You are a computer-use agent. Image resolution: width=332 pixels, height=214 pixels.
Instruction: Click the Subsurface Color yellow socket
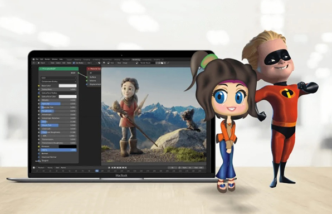tap(39, 96)
